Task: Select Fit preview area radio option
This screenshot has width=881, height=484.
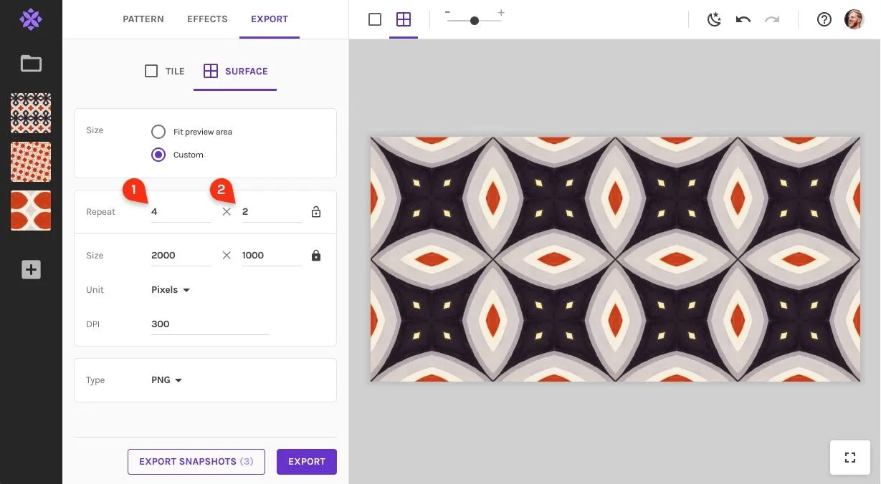Action: coord(158,132)
